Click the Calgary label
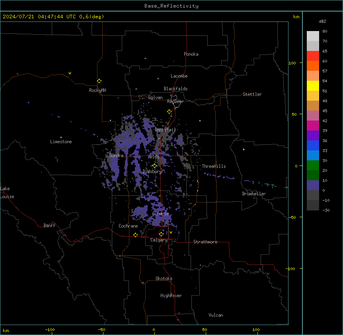The image size is (343, 335). click(159, 240)
